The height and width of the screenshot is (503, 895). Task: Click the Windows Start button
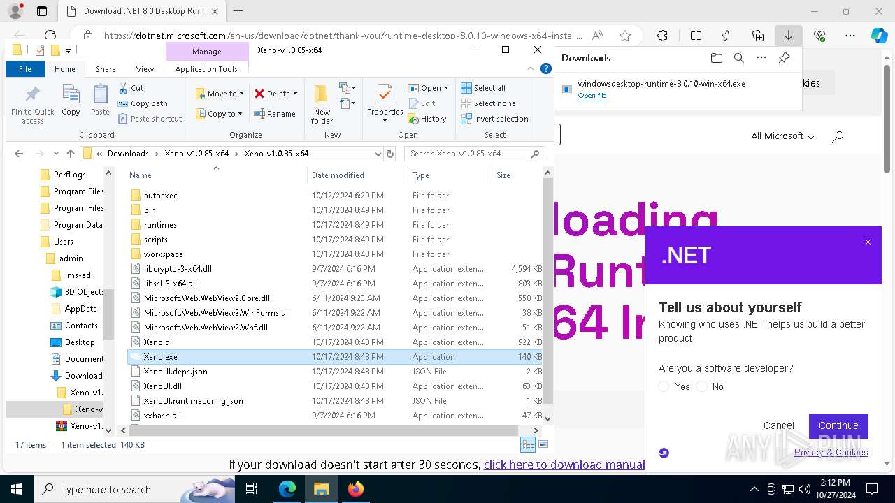click(x=16, y=489)
